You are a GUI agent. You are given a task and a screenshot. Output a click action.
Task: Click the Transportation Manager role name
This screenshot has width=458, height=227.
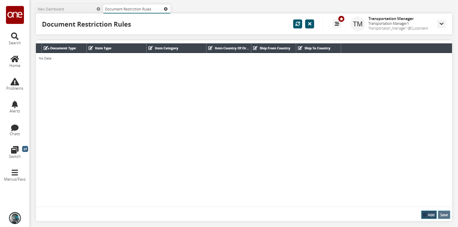(391, 19)
